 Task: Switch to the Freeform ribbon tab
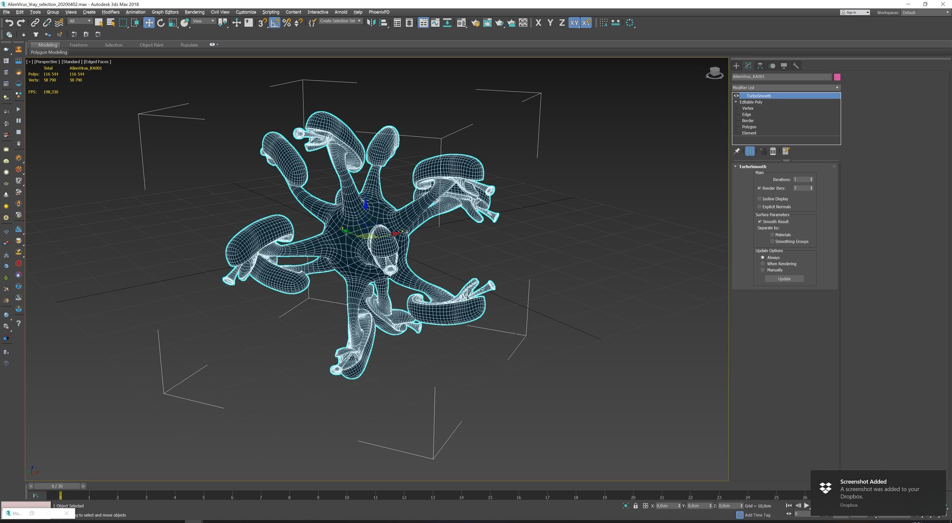click(78, 45)
